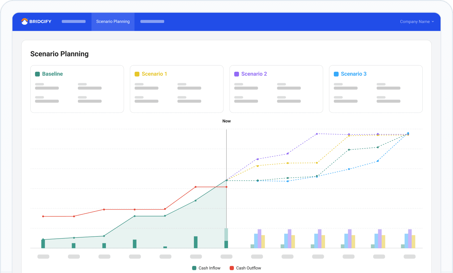Click the purple Scenario 2 swatch icon

pos(237,74)
